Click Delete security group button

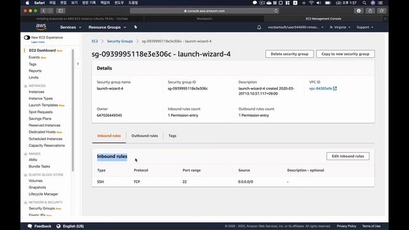click(289, 54)
